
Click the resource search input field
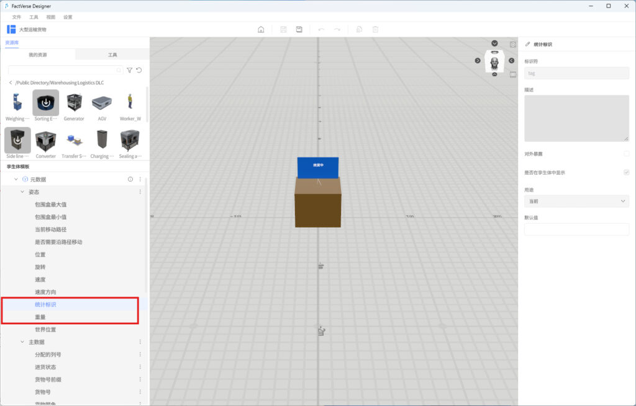65,70
